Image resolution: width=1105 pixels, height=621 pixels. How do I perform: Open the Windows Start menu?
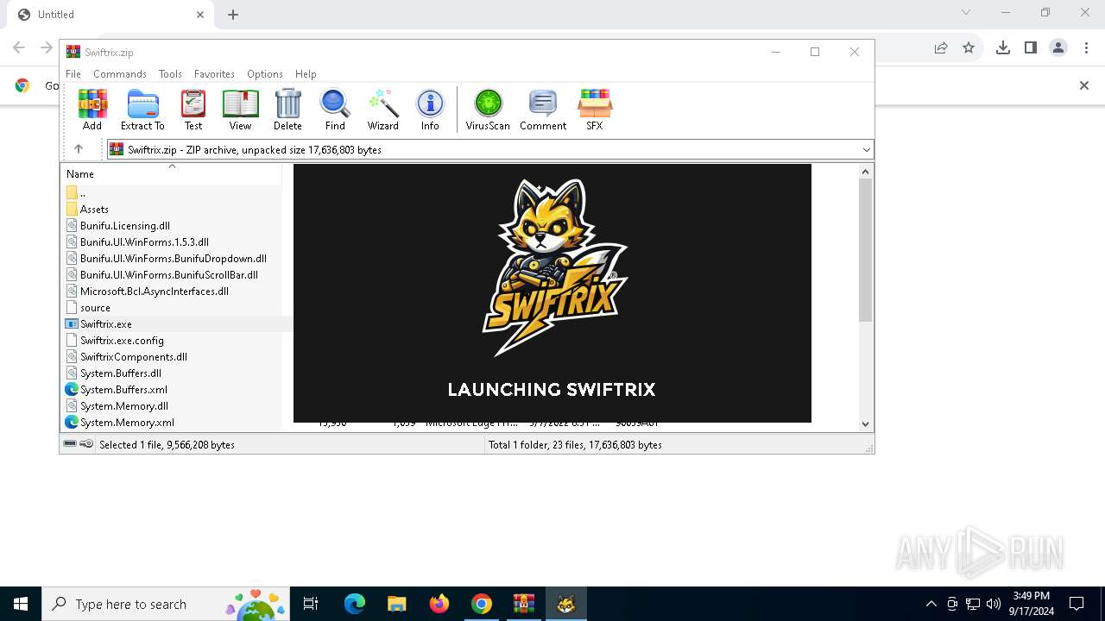[x=21, y=604]
